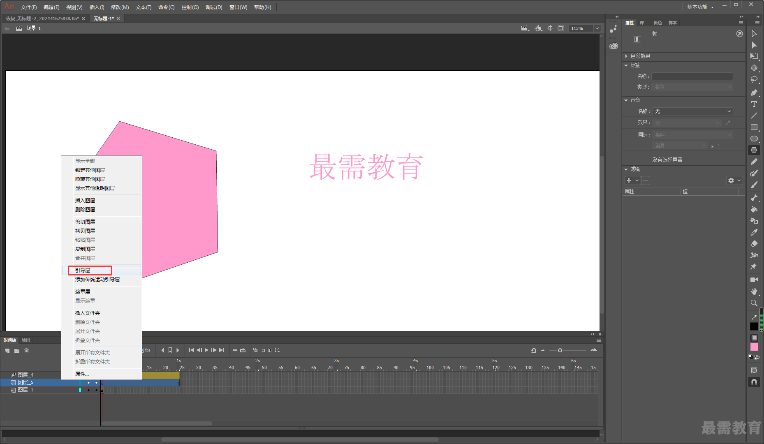
Task: Toggle Center Frame in timeline
Action: coord(235,350)
